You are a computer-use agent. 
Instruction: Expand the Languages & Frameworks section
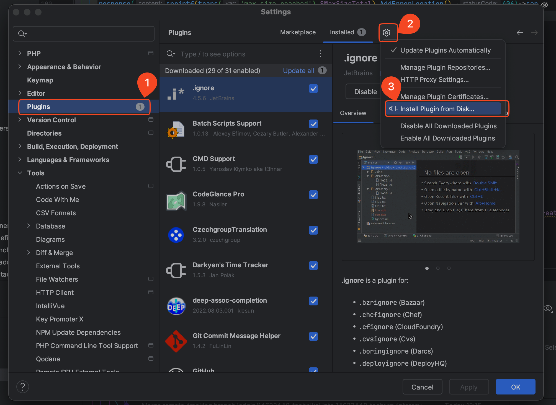(x=20, y=160)
